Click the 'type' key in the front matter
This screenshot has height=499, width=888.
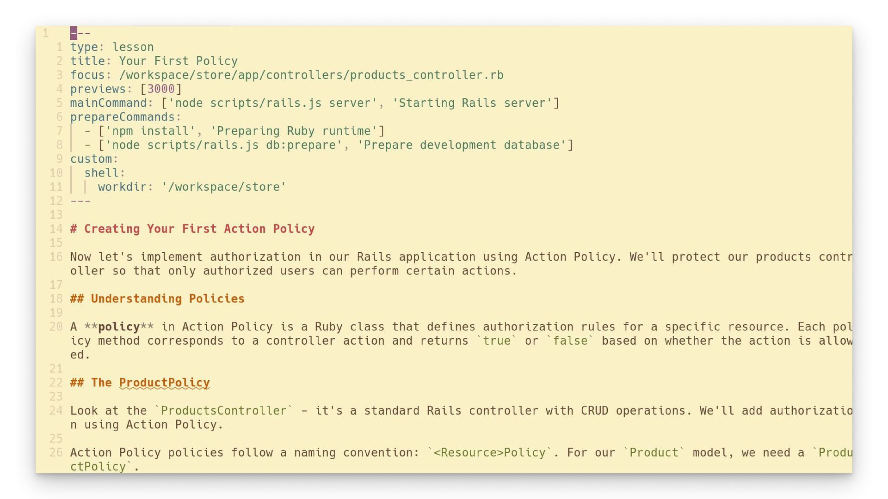[84, 47]
